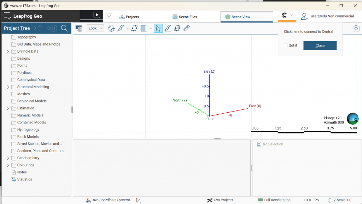Toggle Full Acceleration in status bar

274,200
